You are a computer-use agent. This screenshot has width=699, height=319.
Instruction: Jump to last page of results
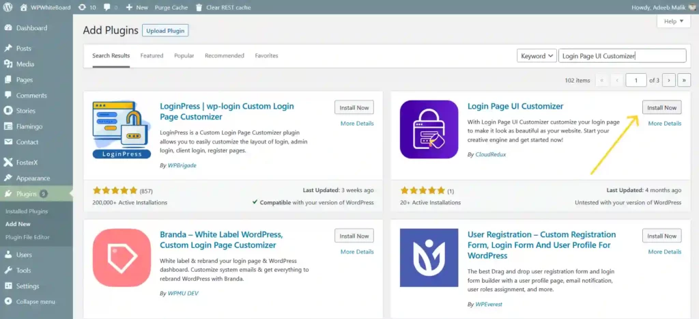point(684,81)
